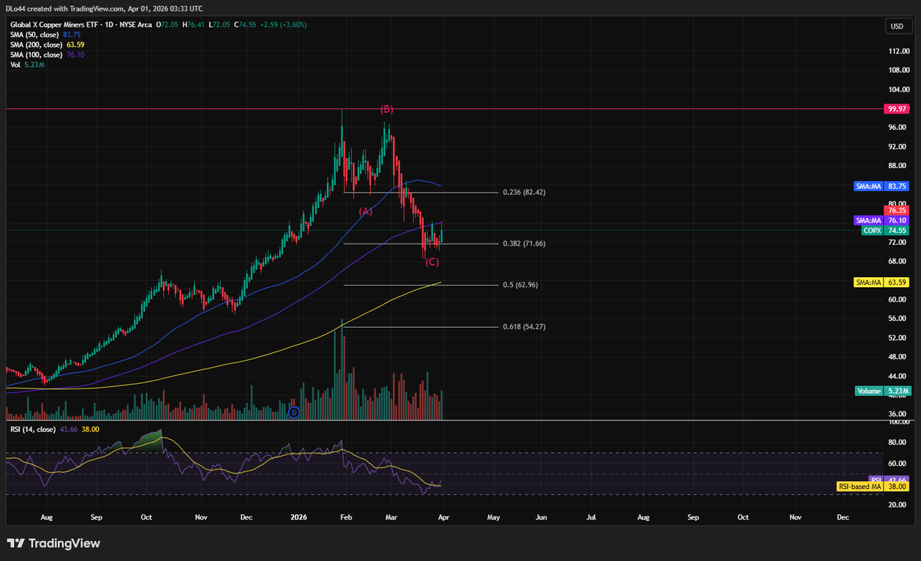Click the 0.382 (71.66) Fibonacci label
This screenshot has height=561, width=921.
pyautogui.click(x=523, y=243)
